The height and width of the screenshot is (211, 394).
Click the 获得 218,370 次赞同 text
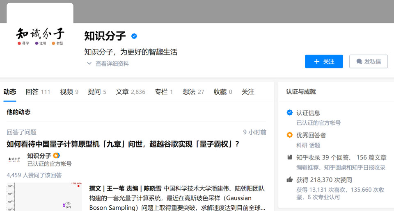pos(324,180)
